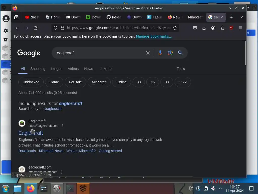Open the start menu in taskbar
This screenshot has height=194, width=258.
click(x=5, y=188)
